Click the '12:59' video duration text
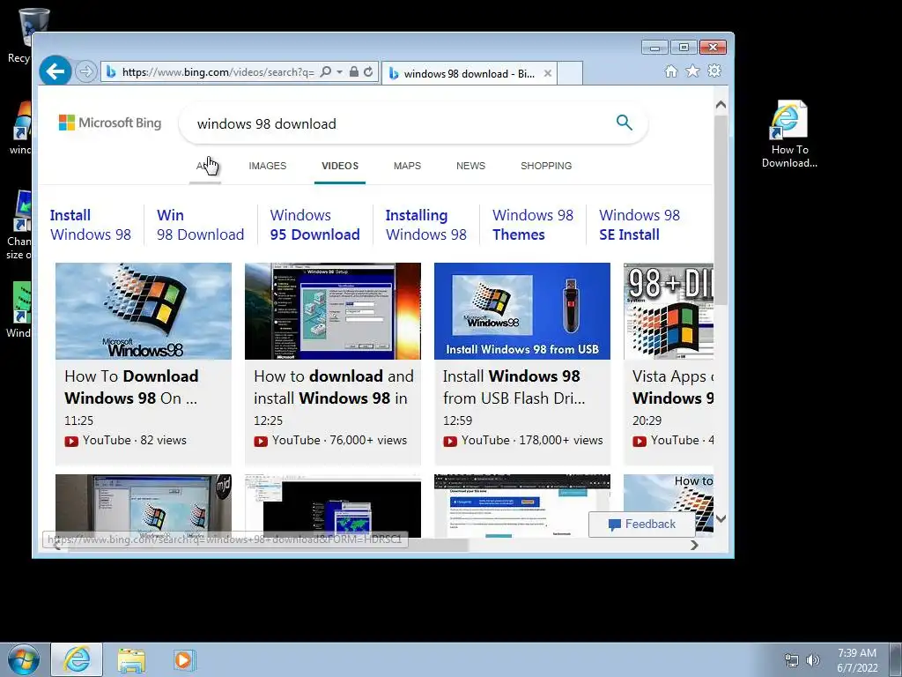 (457, 420)
